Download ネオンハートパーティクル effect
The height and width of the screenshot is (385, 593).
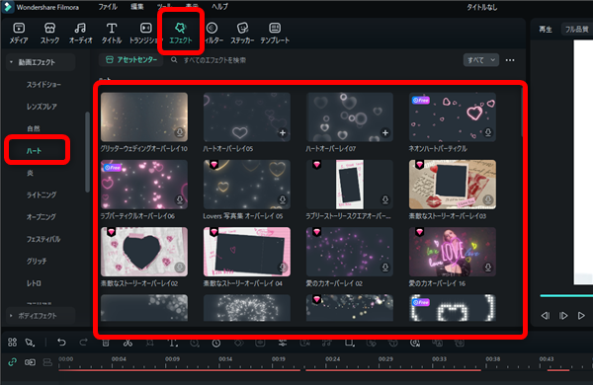click(x=488, y=132)
